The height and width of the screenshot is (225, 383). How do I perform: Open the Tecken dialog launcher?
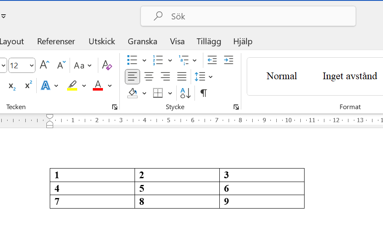coord(115,107)
